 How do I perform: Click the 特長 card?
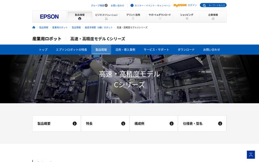pos(105,124)
